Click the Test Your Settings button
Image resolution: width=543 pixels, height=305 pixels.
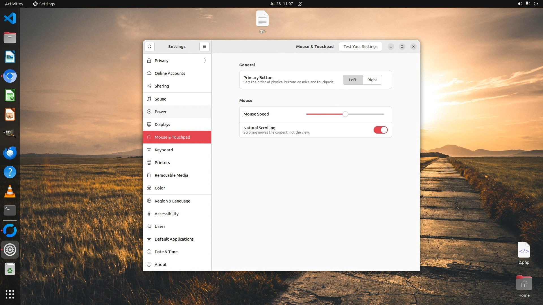[x=360, y=47]
